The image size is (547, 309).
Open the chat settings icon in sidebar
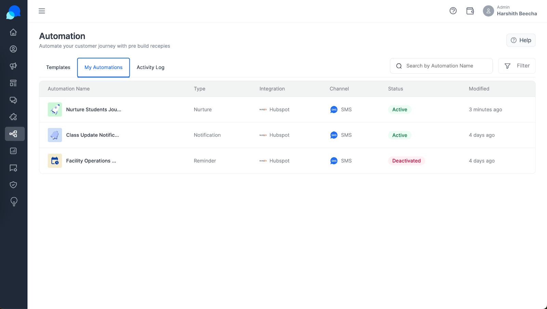13,168
